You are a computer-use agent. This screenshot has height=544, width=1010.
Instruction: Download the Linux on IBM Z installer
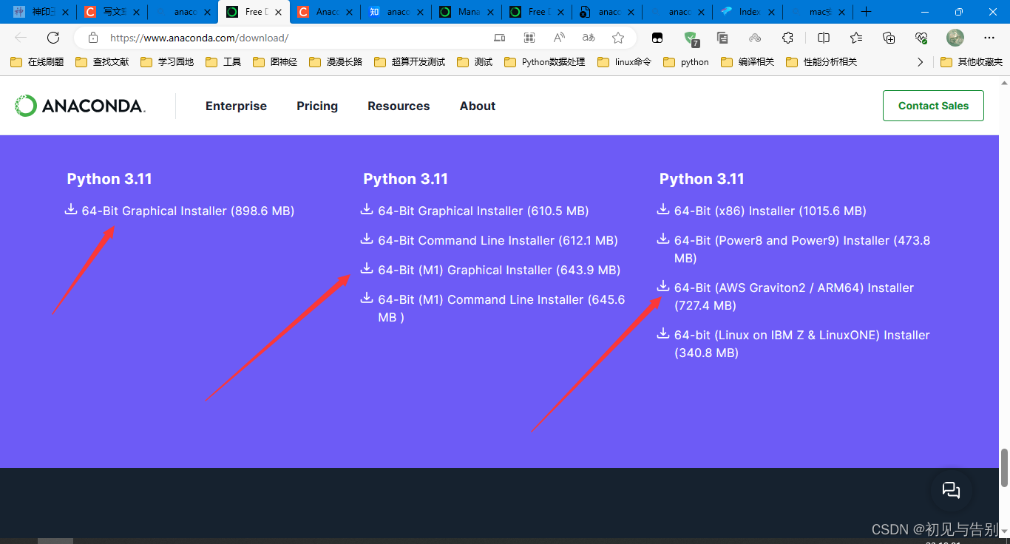tap(802, 344)
